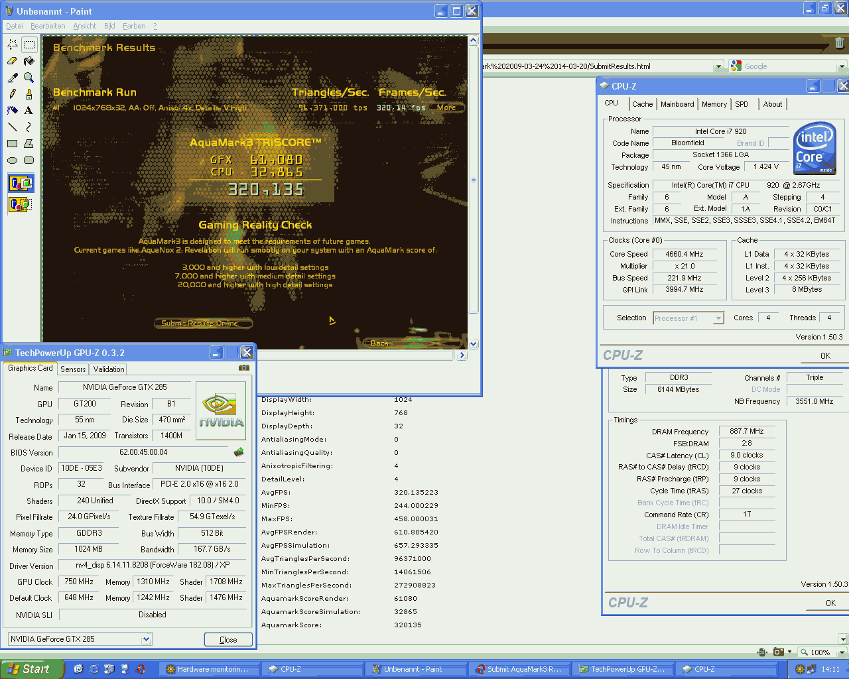Click GPU-Z screenshot camera icon
Screen dimensions: 849x679
click(x=244, y=367)
